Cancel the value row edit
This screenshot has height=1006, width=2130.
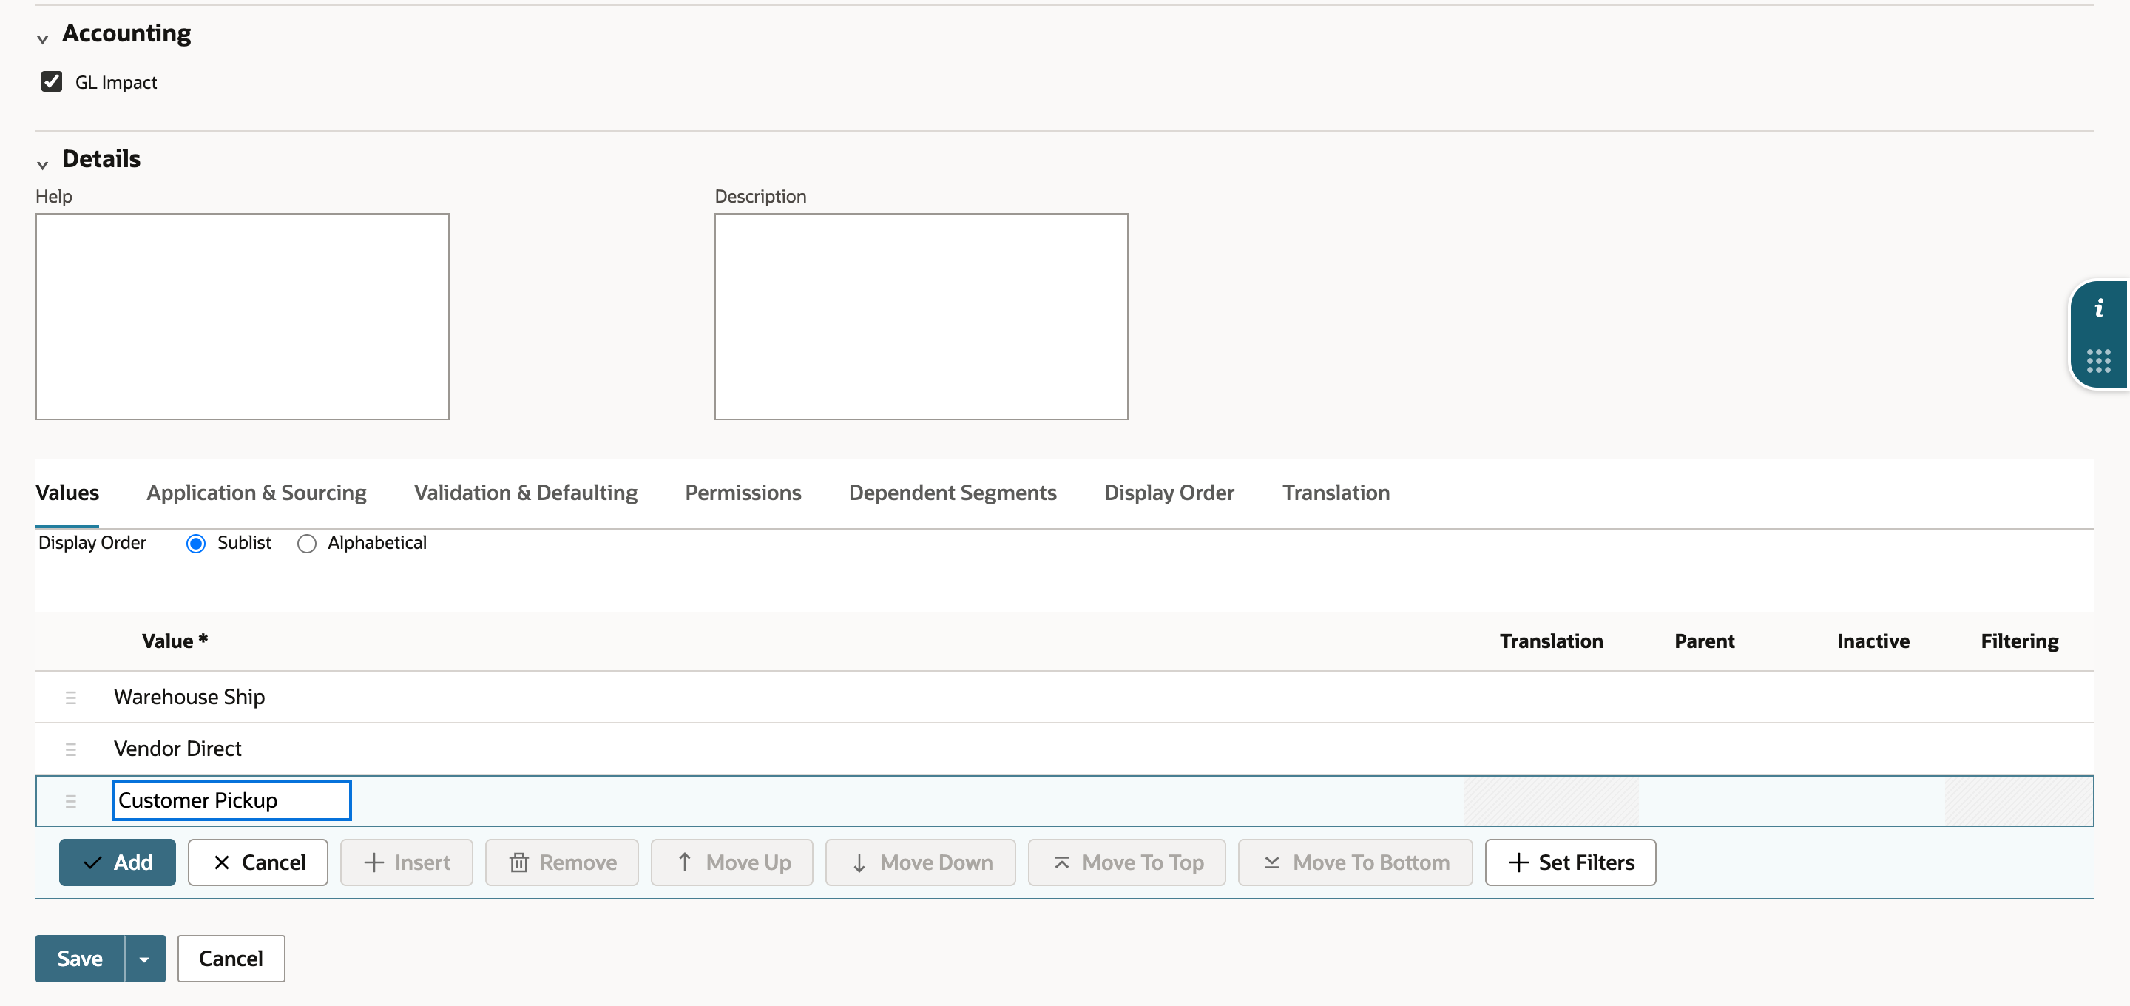258,863
